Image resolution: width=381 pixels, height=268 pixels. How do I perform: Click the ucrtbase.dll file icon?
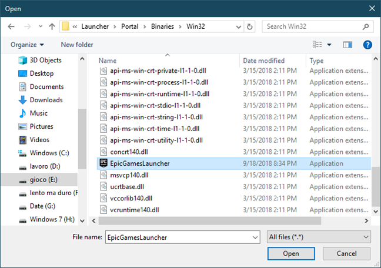click(103, 187)
